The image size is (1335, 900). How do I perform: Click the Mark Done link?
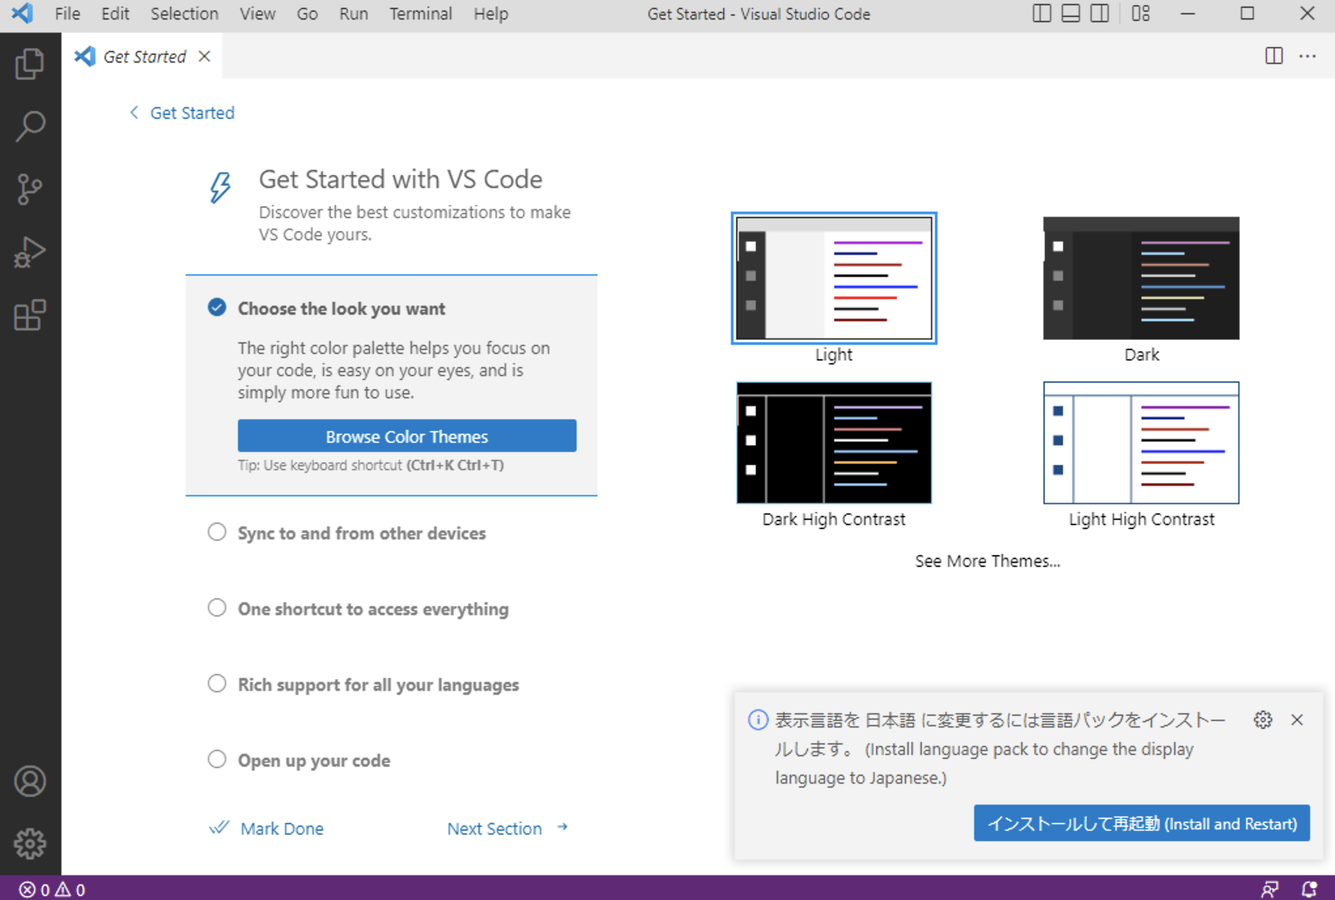pos(282,828)
